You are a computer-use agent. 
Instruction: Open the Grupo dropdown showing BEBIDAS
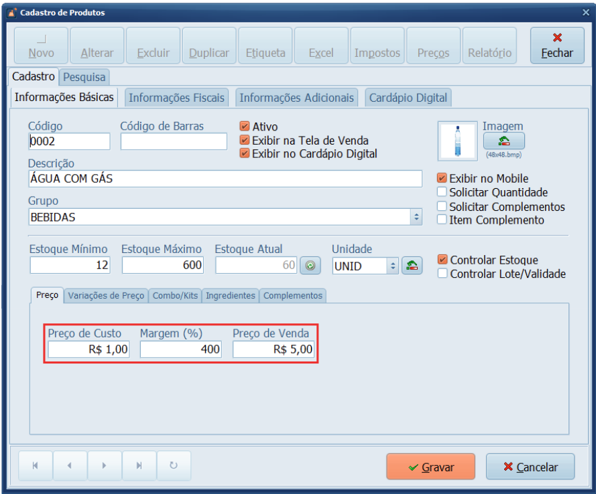pos(416,217)
